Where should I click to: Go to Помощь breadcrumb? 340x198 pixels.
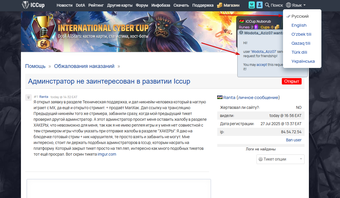pos(35,66)
